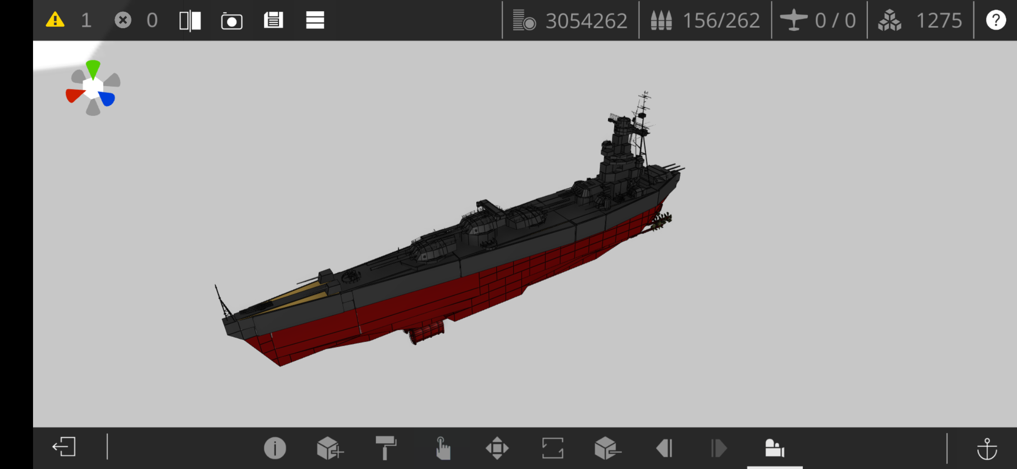Click the green axis on orientation gizmo
1017x469 pixels.
(93, 69)
